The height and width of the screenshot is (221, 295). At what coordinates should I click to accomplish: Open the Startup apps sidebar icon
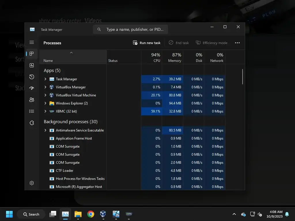(x=32, y=88)
